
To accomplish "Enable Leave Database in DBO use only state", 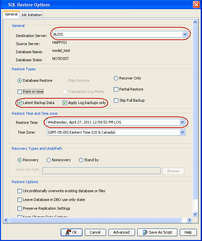I will coord(20,200).
